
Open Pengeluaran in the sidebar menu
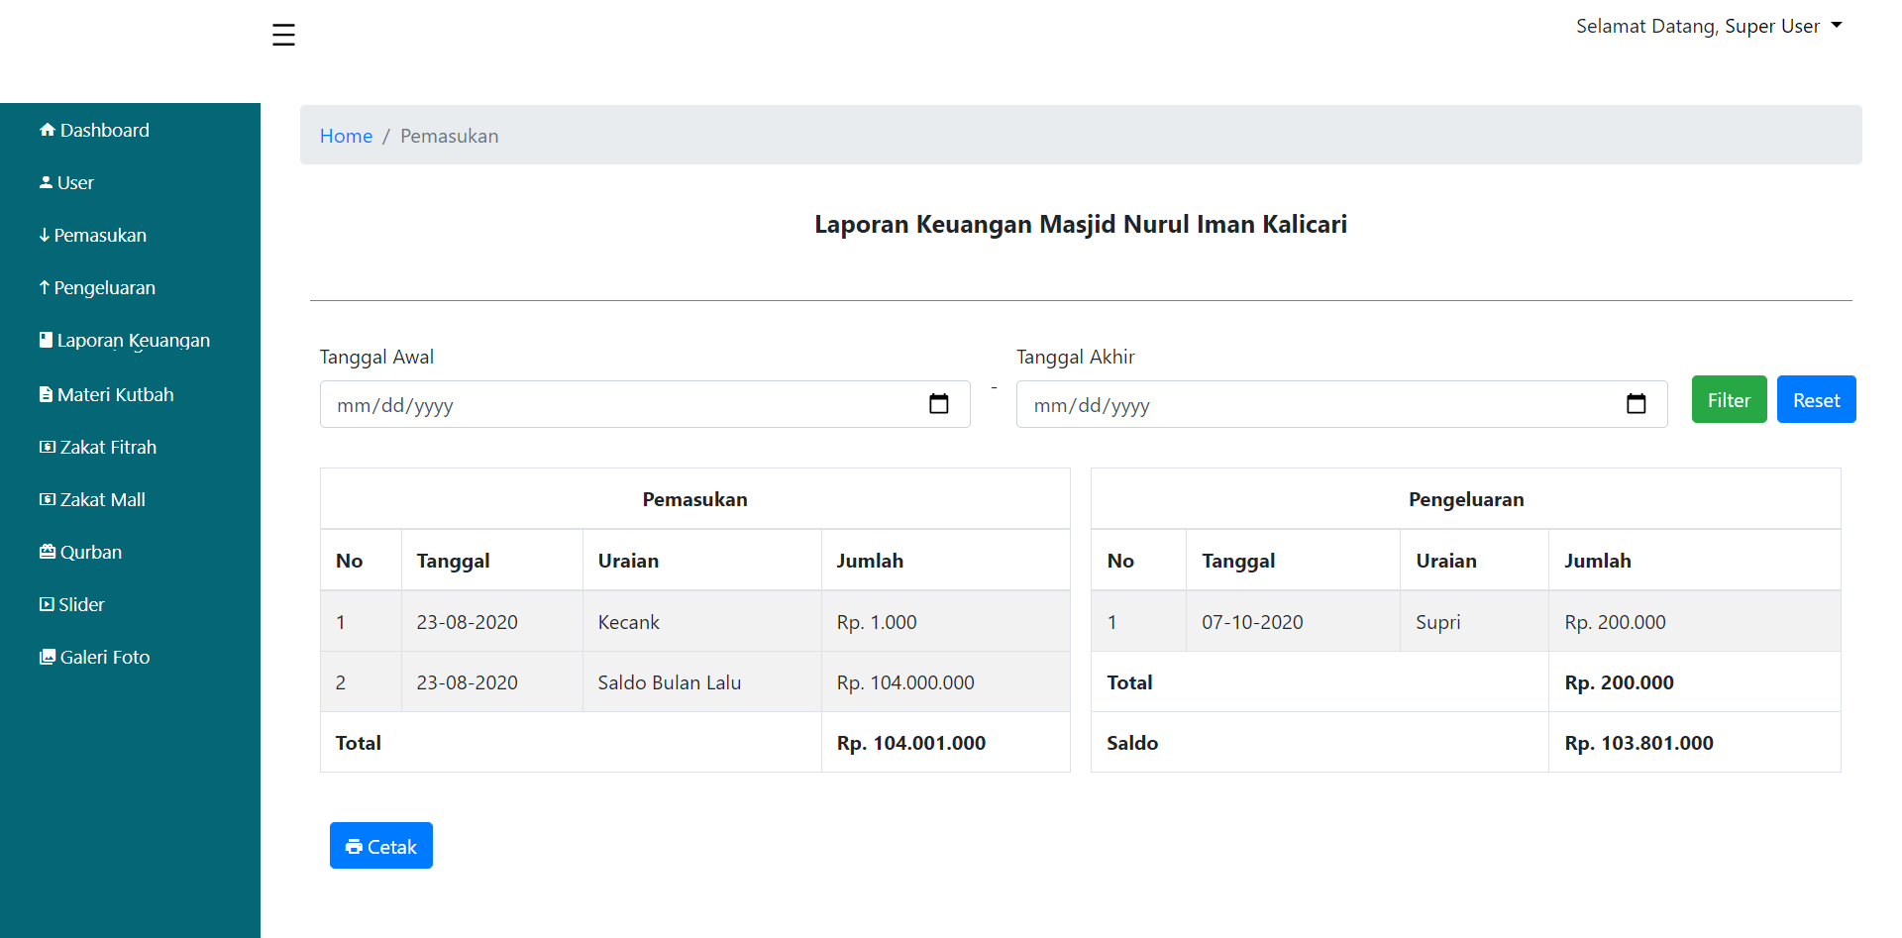pos(104,288)
